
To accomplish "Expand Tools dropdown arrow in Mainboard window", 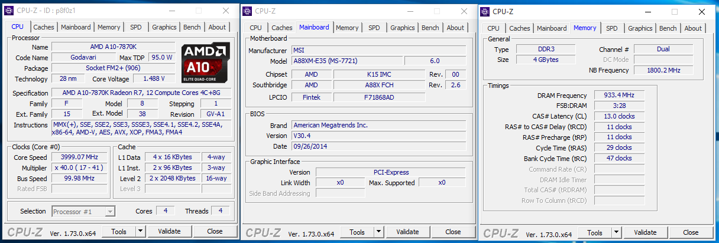I will 379,232.
